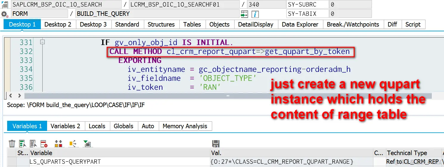Click the floppy disk save icon above Val. column

[x=216, y=144]
